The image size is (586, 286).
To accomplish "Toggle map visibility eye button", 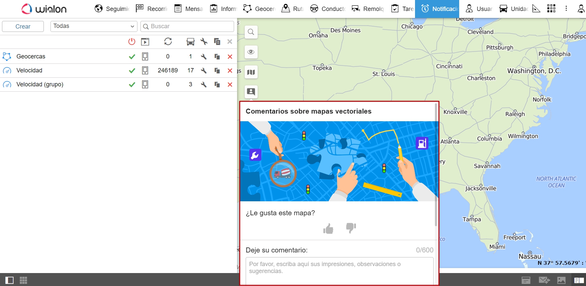I will (251, 52).
